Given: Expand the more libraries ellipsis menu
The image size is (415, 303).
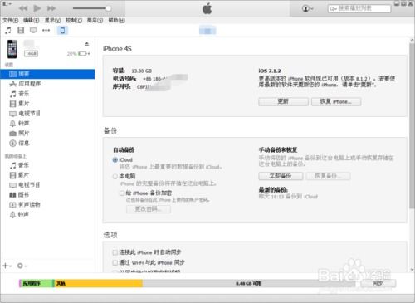Looking at the screenshot, I should 46,30.
